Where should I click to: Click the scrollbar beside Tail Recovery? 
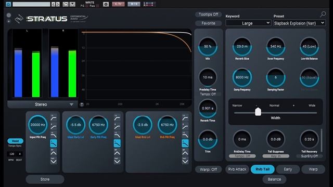coord(322,140)
